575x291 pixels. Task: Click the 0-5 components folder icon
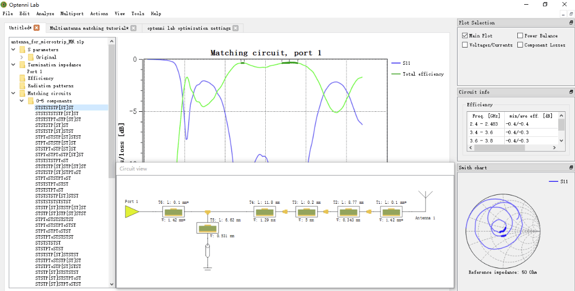(31, 101)
